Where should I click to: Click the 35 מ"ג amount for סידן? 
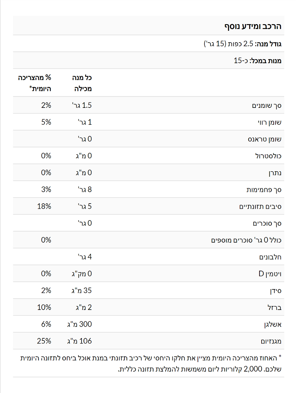pyautogui.click(x=82, y=291)
